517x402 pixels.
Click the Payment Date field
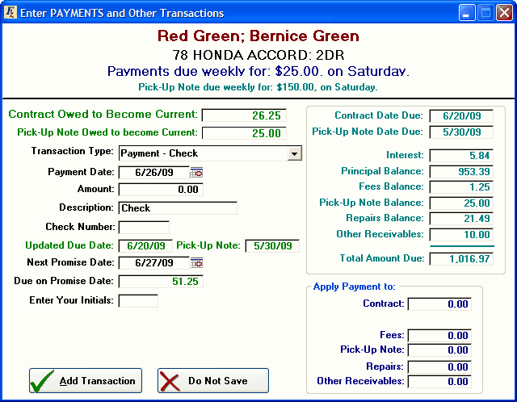[153, 172]
